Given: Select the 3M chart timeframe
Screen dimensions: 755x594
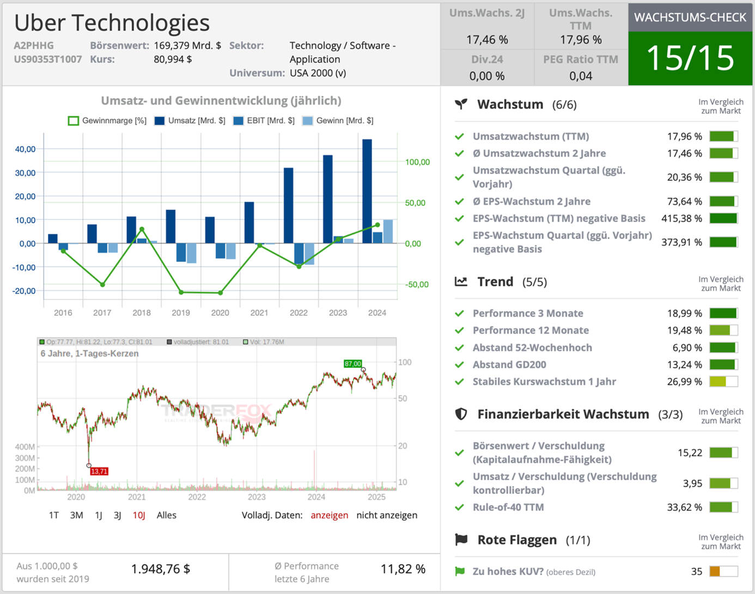Looking at the screenshot, I should [x=76, y=515].
